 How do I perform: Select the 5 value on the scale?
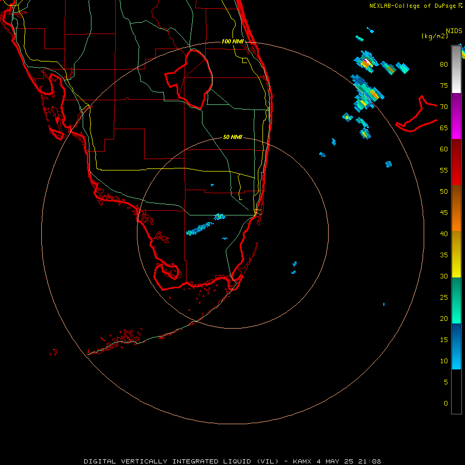pos(446,382)
